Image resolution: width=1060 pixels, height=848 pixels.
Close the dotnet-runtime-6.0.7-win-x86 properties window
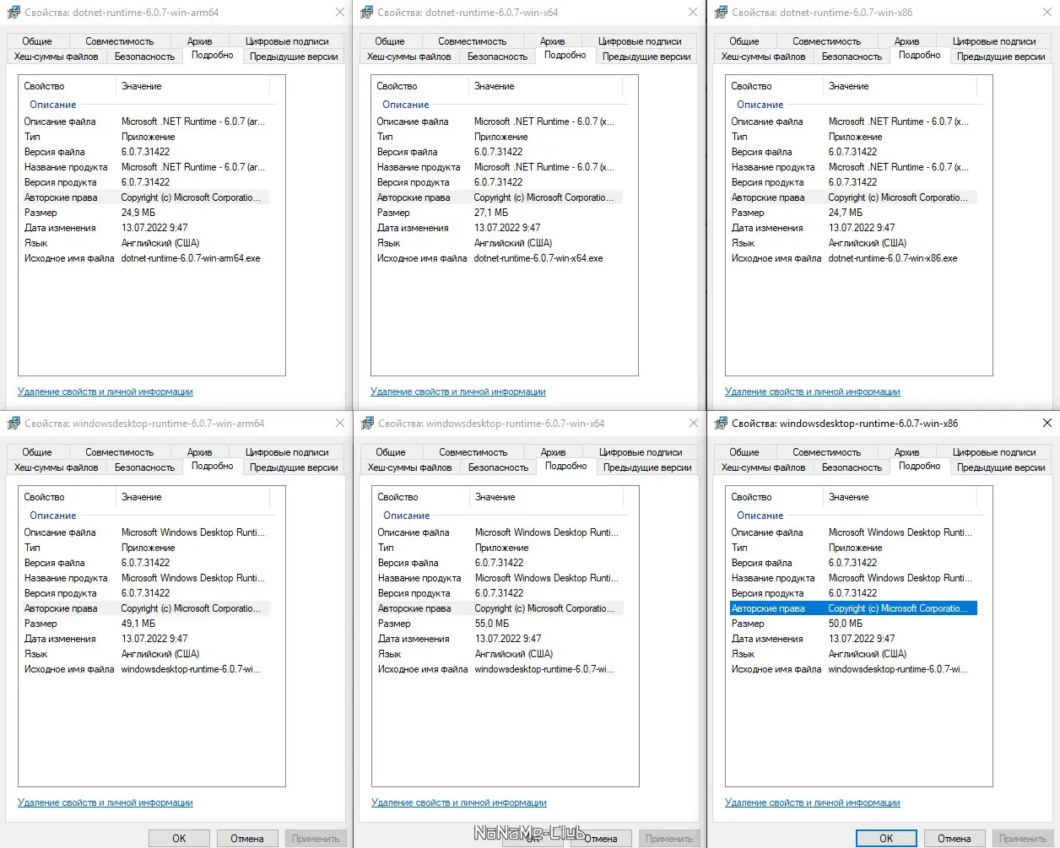1046,13
